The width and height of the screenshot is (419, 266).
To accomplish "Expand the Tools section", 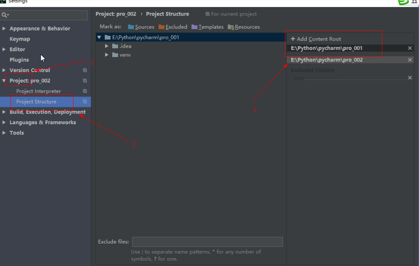I will 4,133.
